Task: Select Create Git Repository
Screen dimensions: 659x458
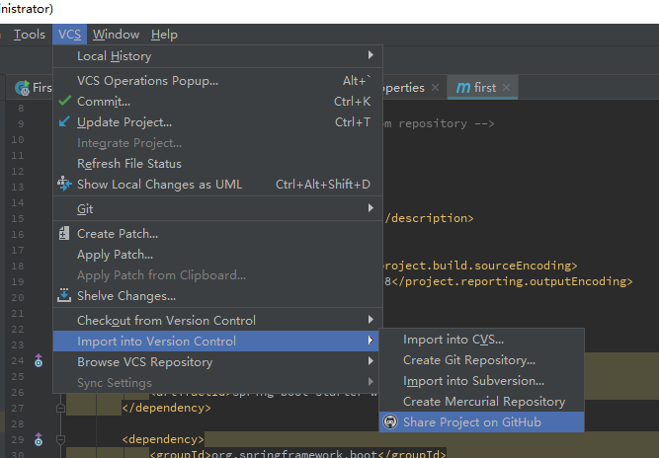Action: pyautogui.click(x=481, y=359)
